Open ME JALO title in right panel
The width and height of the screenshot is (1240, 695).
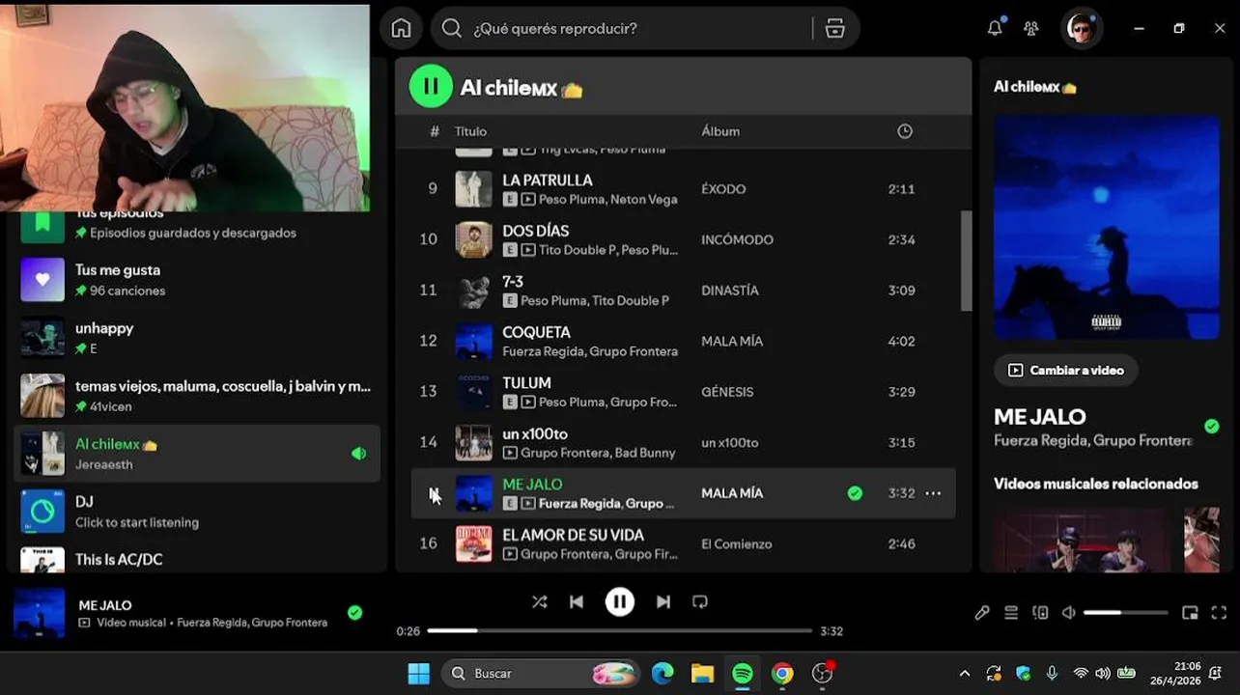1040,417
